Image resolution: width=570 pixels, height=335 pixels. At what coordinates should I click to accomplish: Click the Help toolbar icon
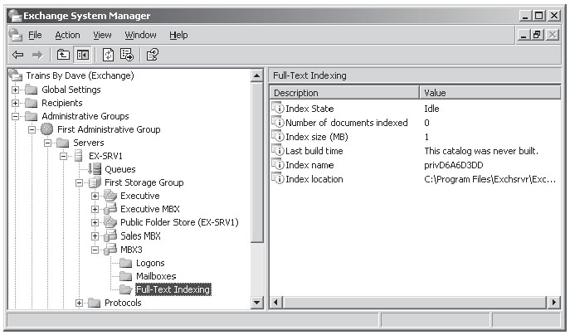click(153, 56)
